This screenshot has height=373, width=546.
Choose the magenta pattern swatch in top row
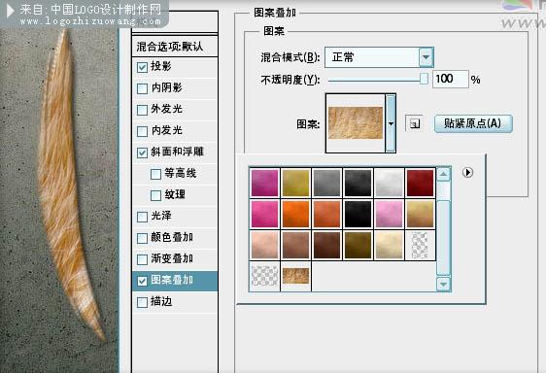(264, 183)
